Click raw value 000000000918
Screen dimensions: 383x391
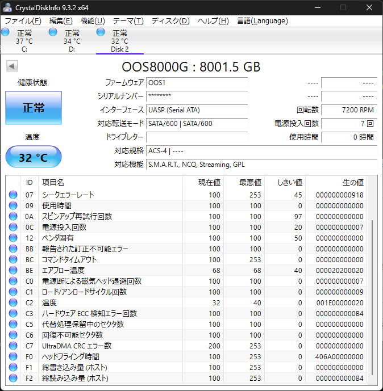(340, 195)
